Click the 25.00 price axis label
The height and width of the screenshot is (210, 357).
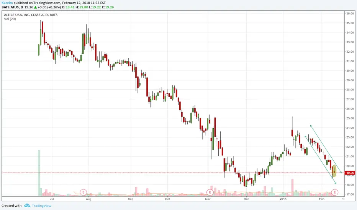point(350,118)
